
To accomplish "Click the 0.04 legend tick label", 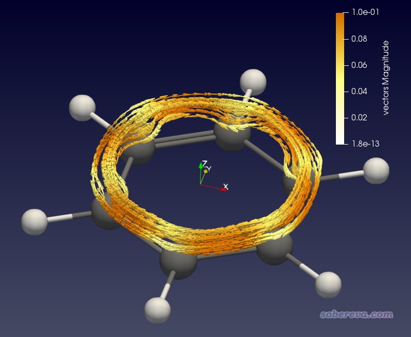I will 359,91.
